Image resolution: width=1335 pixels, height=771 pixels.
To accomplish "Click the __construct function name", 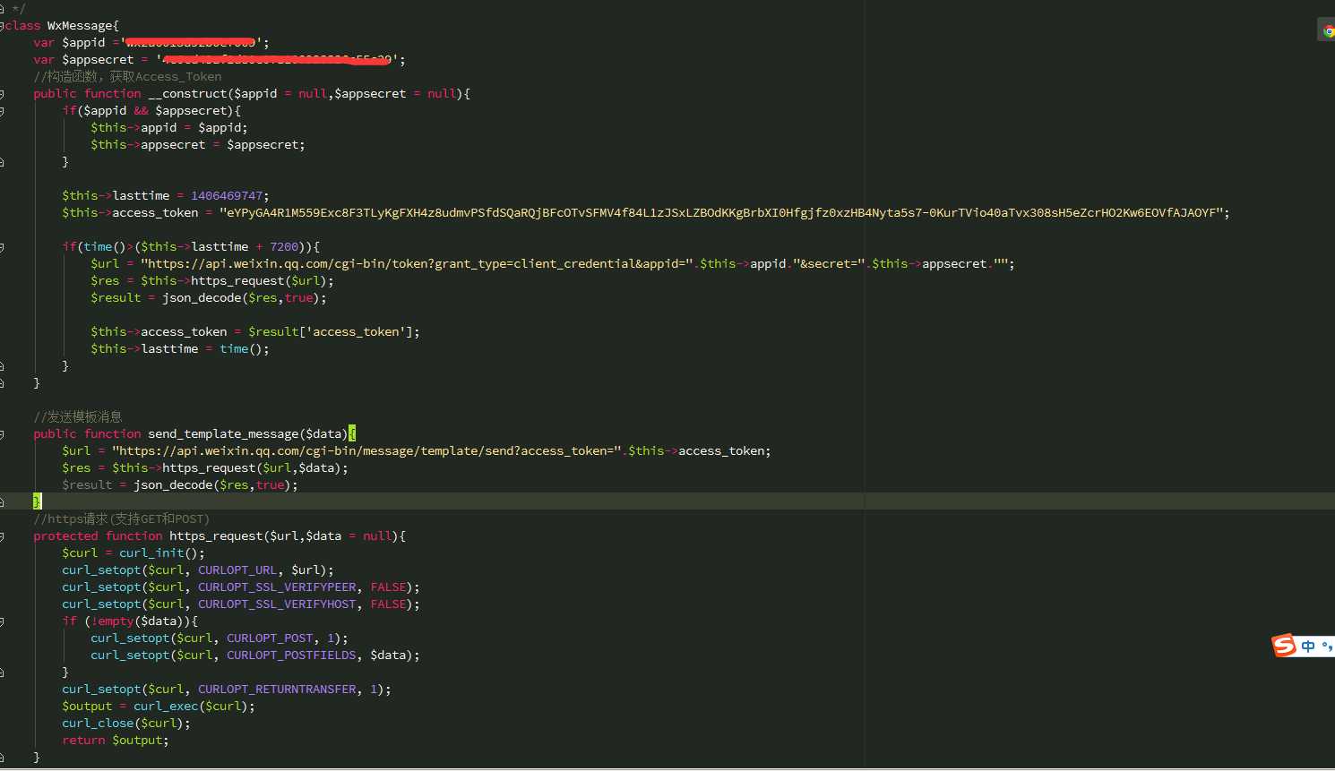I will pyautogui.click(x=187, y=94).
